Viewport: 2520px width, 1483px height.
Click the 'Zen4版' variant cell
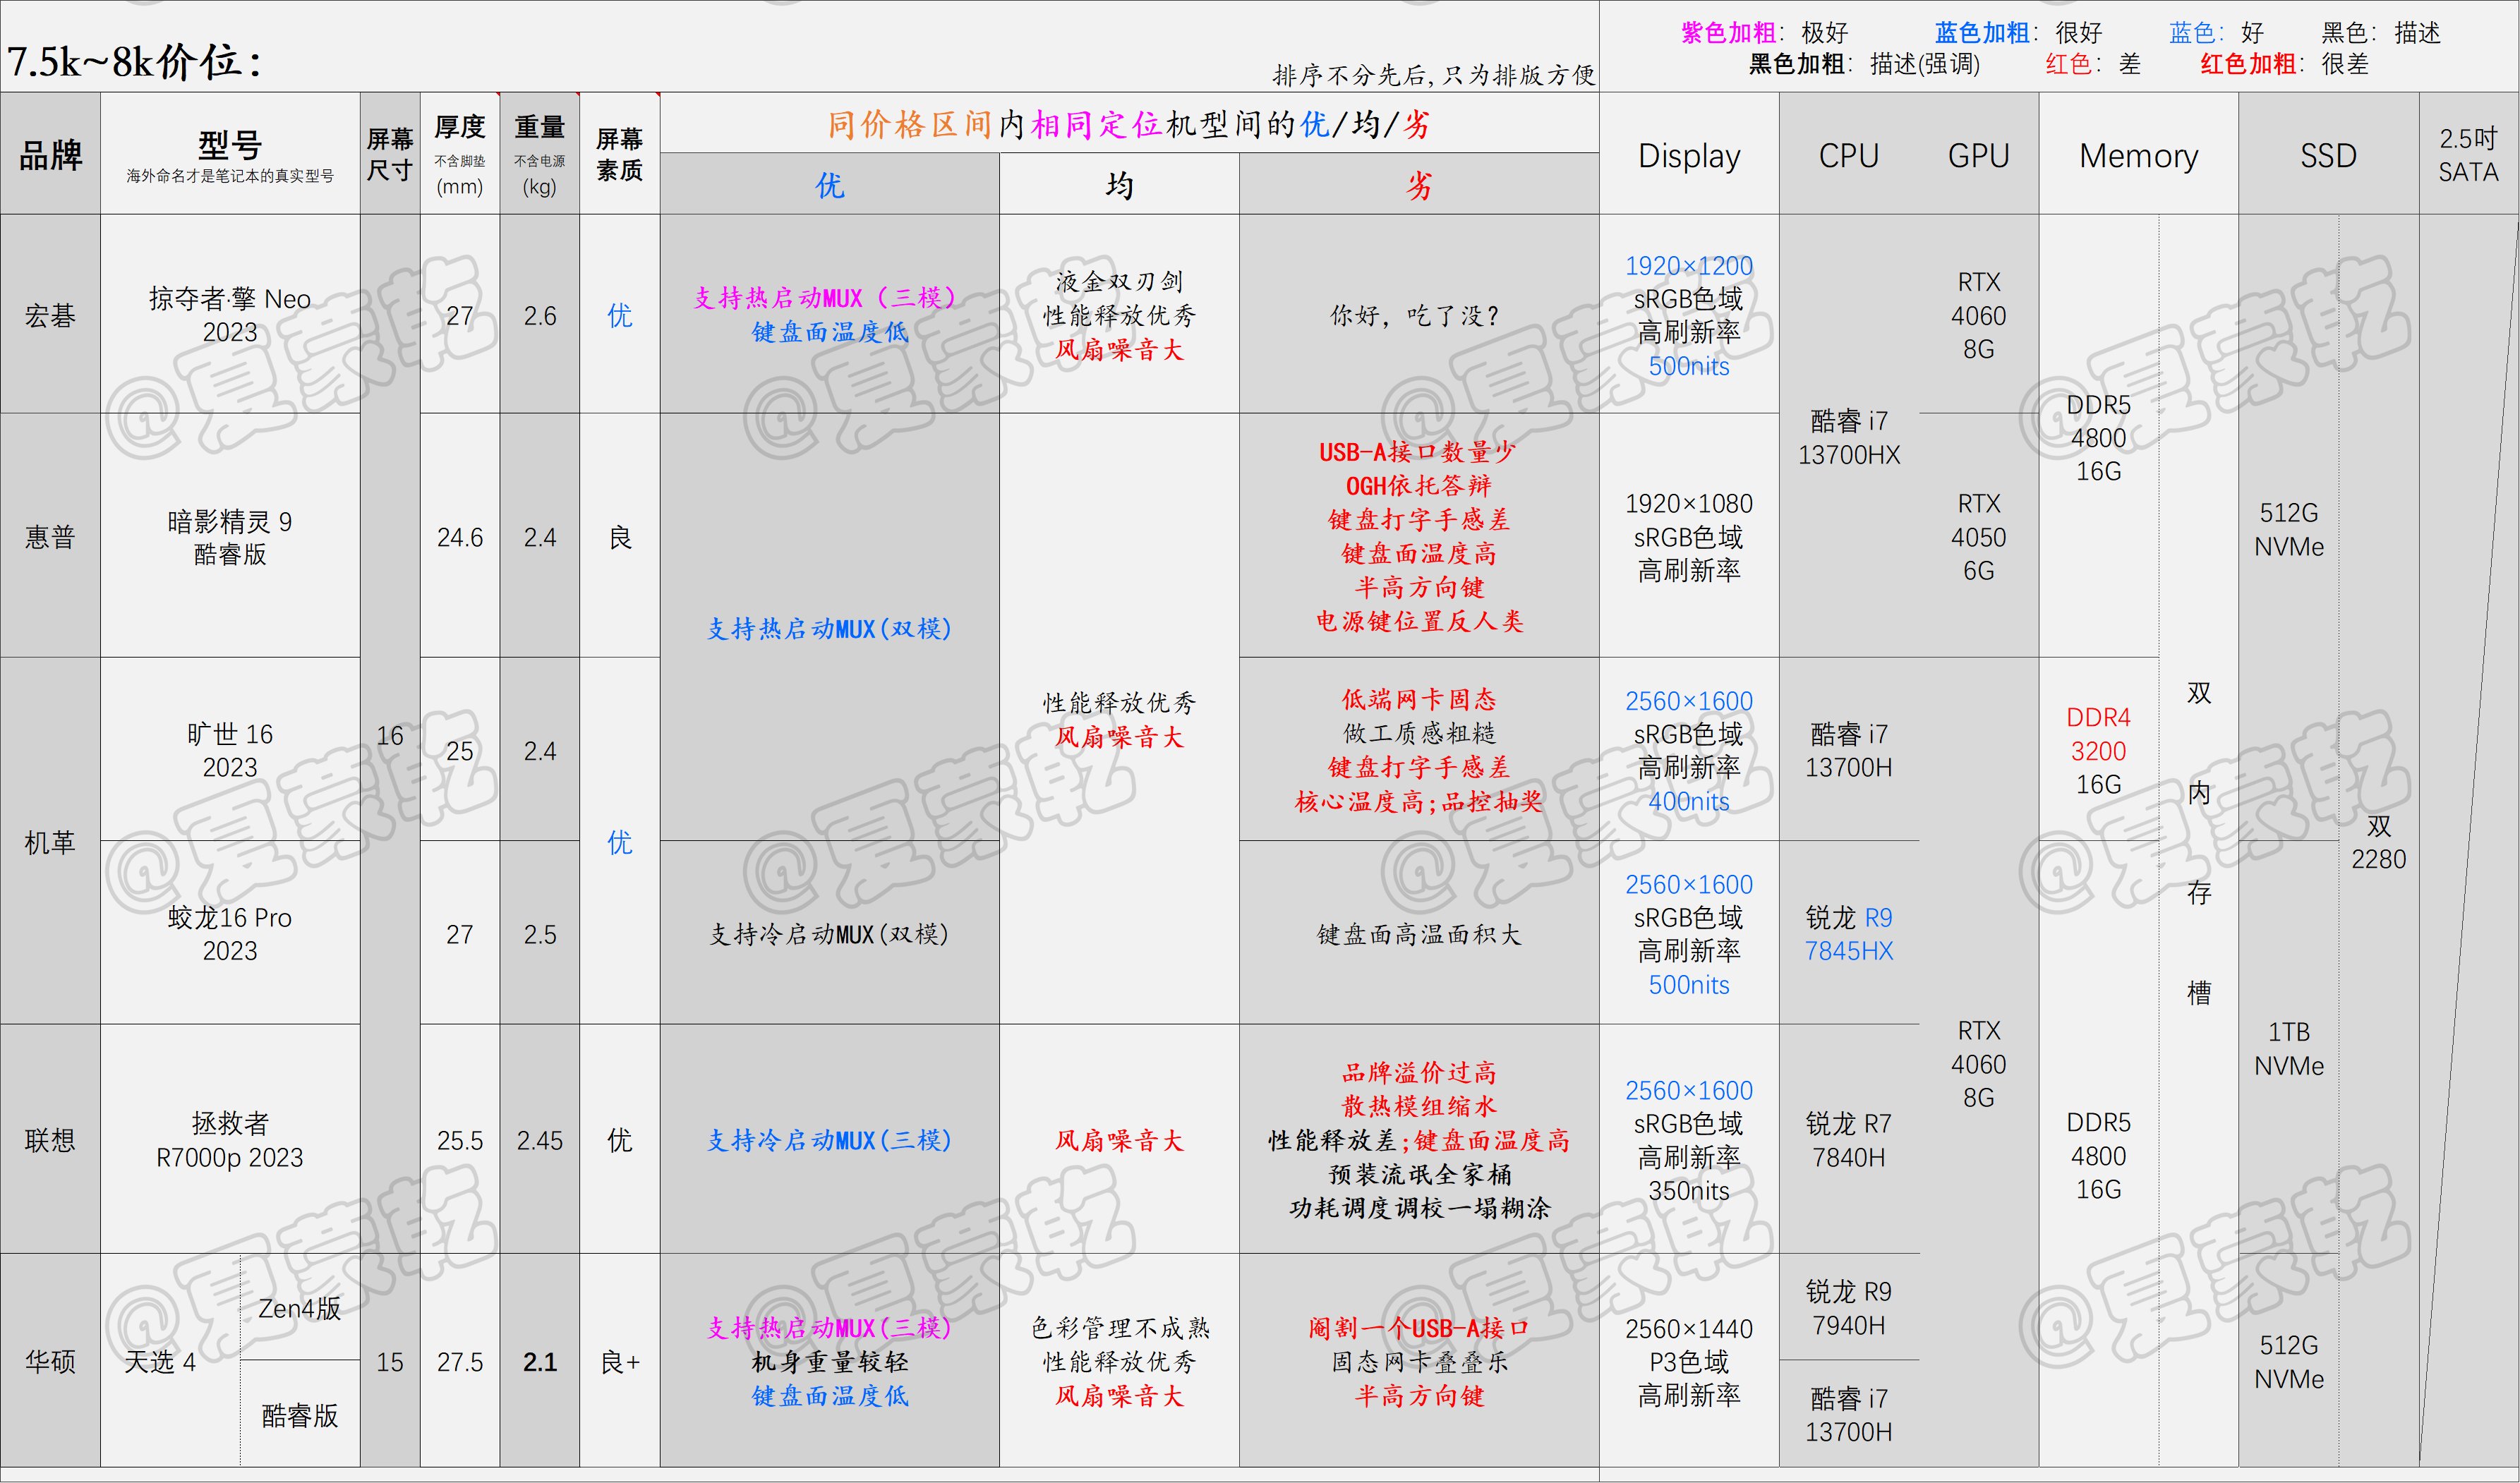[x=300, y=1308]
